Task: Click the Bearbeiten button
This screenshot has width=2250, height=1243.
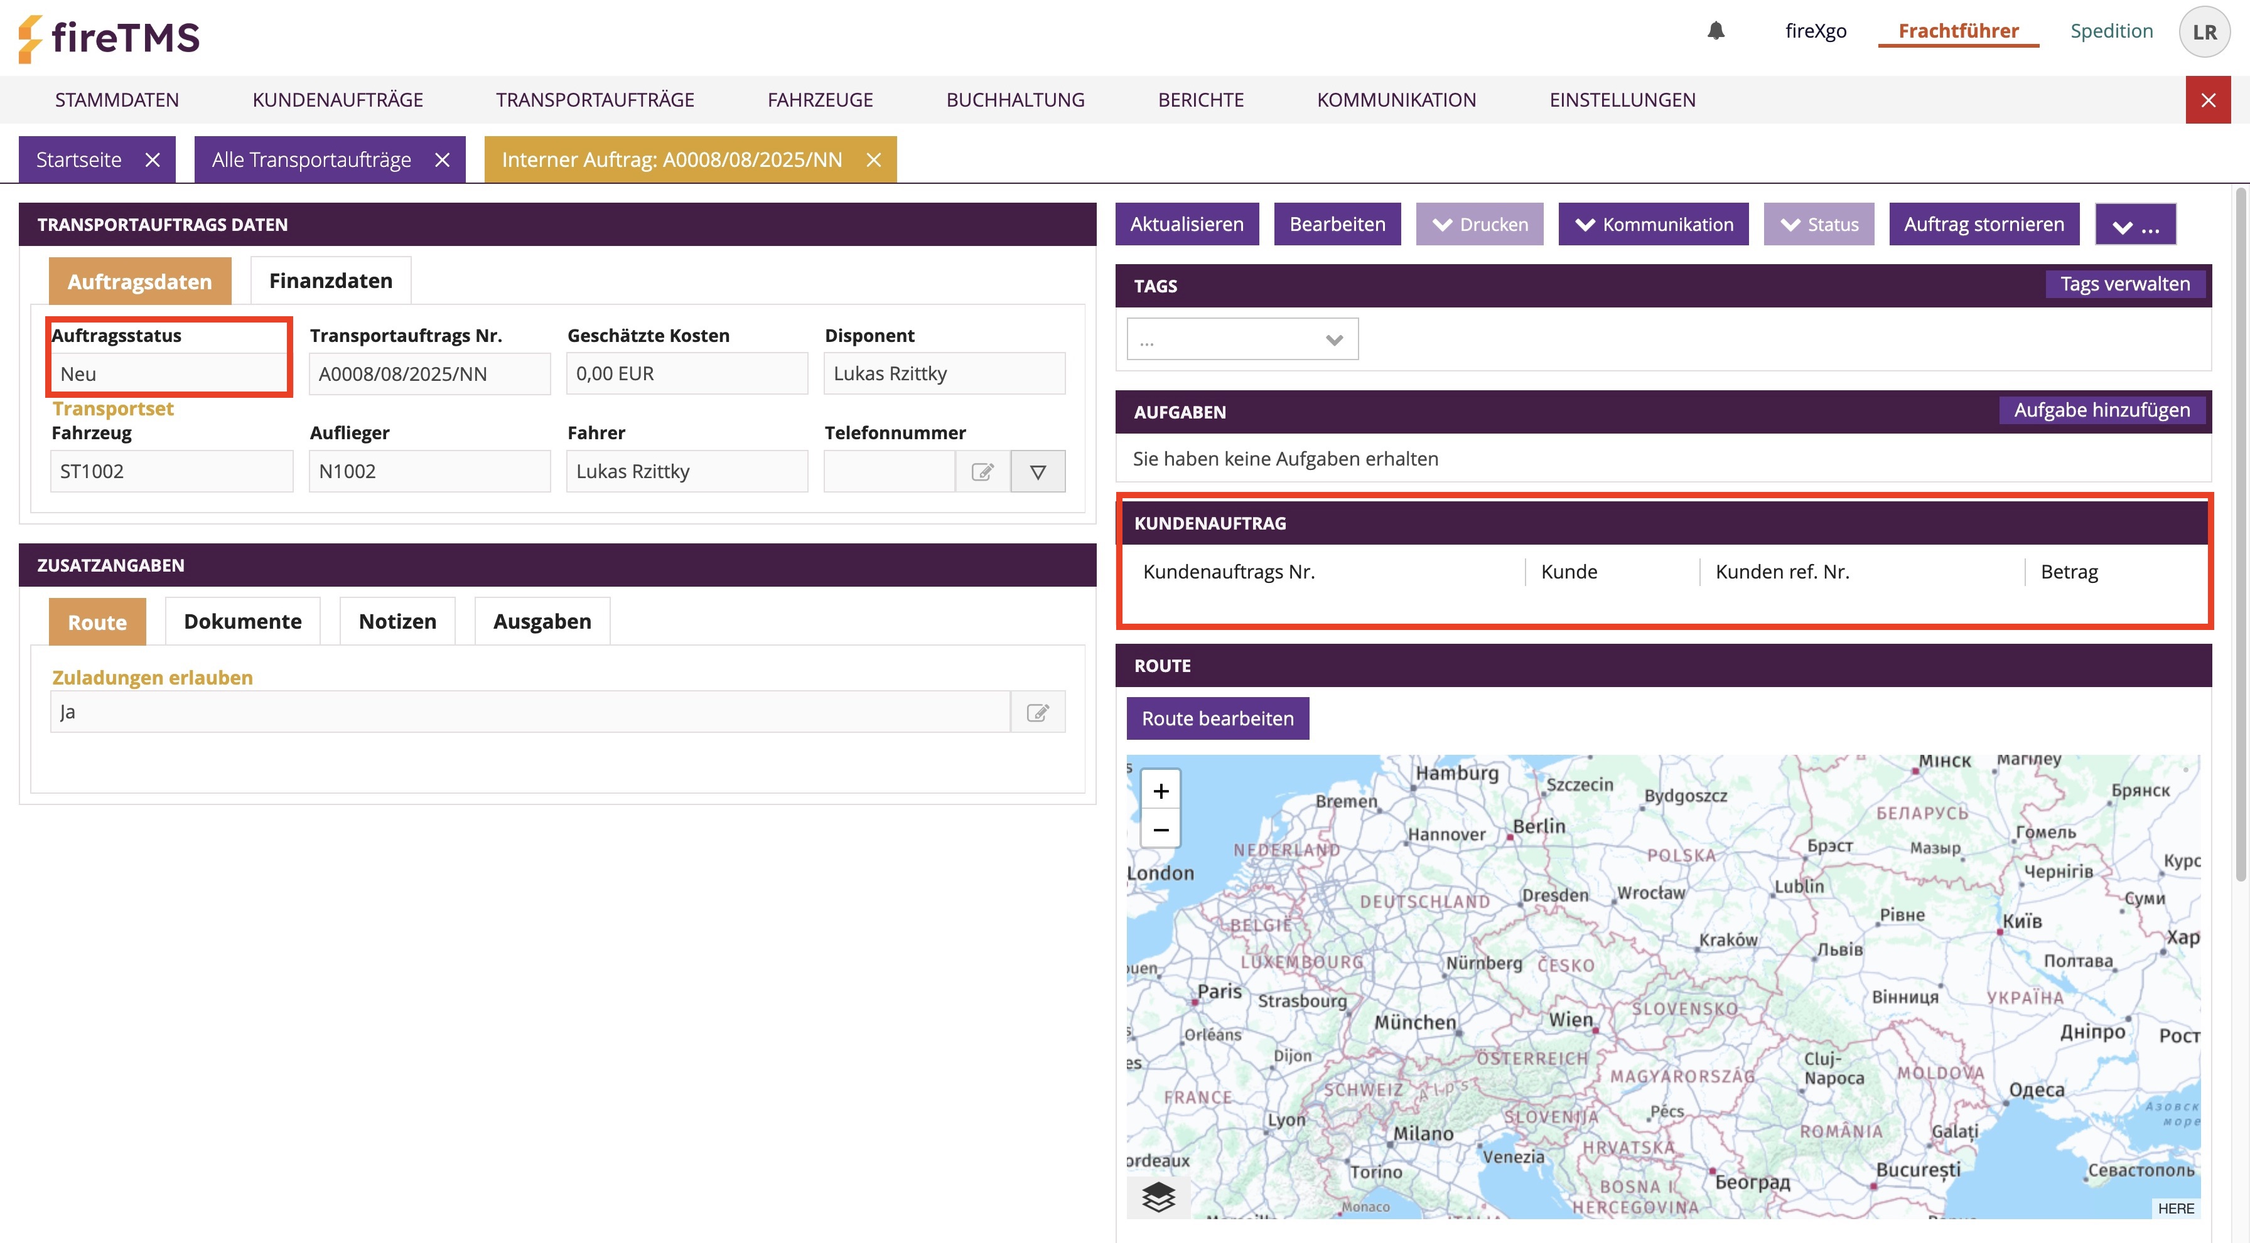Action: [x=1337, y=225]
